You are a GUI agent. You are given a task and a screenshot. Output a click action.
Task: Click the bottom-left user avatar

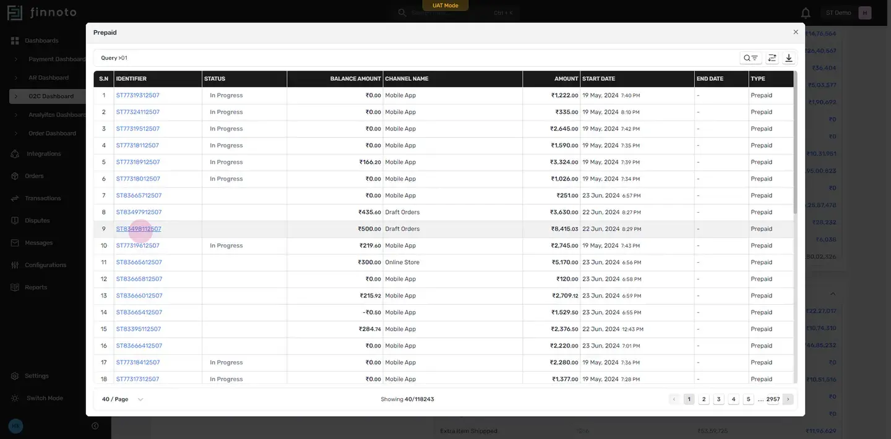pyautogui.click(x=15, y=426)
